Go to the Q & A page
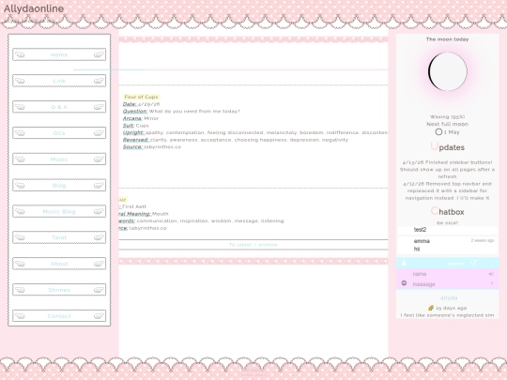Screen dimensions: 507x380 [59, 107]
